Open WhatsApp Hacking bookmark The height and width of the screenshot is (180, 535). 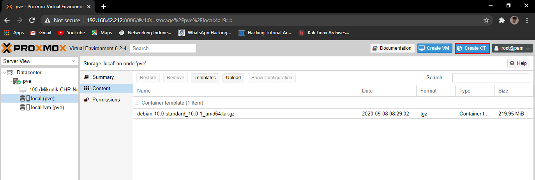pos(205,33)
